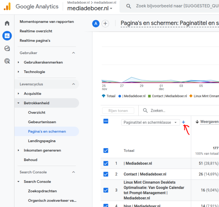This screenshot has width=219, height=207.
Task: Open the Advertising icon in left rail
Action: tap(7, 61)
